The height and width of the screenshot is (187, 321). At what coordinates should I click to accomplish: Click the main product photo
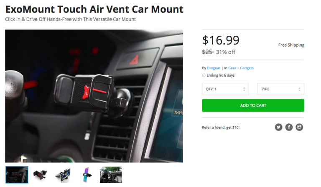[x=94, y=96]
